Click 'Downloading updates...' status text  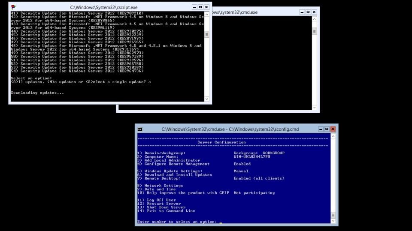tap(37, 93)
